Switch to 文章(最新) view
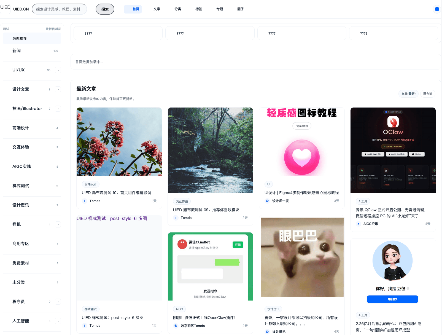The width and height of the screenshot is (442, 335). click(x=408, y=94)
